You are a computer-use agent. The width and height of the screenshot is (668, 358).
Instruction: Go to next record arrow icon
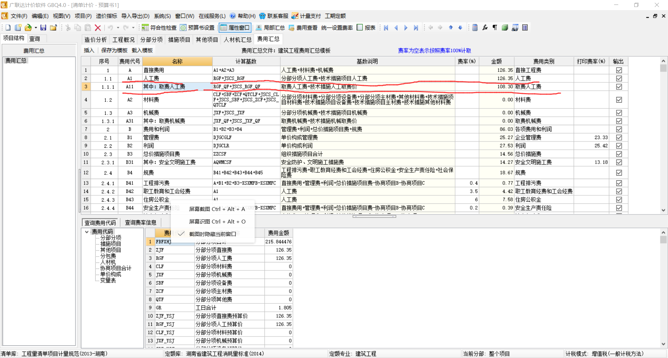click(x=406, y=27)
